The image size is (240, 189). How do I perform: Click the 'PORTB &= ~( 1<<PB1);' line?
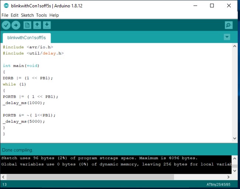(x=29, y=115)
